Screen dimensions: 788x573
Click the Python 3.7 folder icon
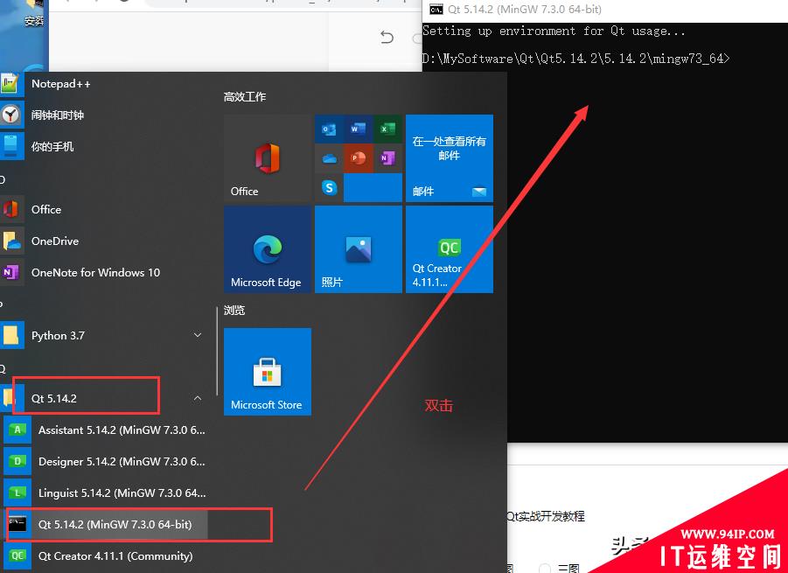pos(11,335)
